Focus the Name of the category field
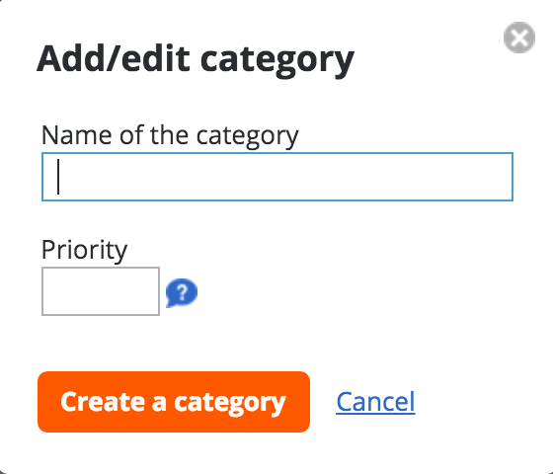 coord(277,177)
